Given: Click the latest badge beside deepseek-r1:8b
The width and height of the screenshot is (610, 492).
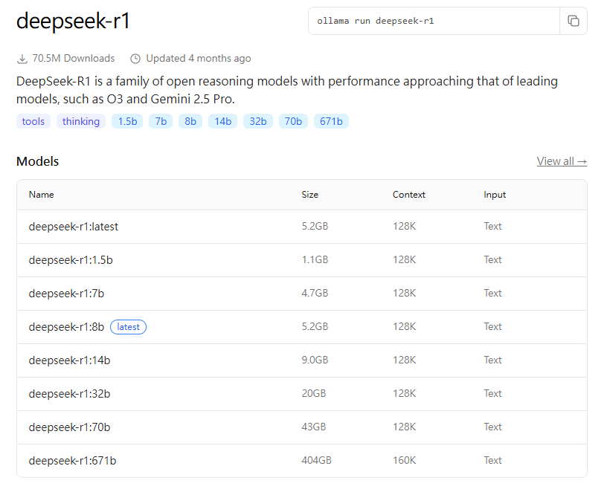Looking at the screenshot, I should pos(128,327).
